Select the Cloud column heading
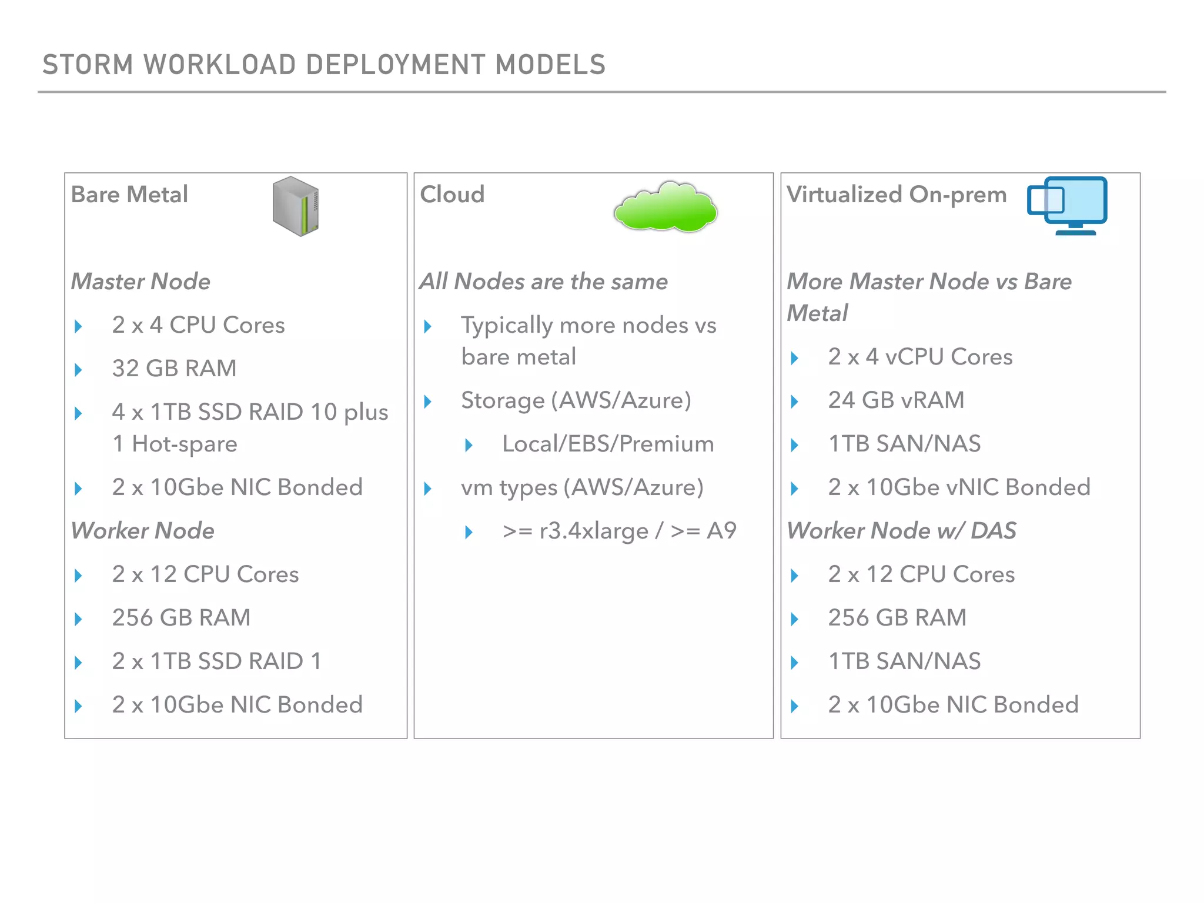This screenshot has width=1204, height=903. (x=452, y=195)
